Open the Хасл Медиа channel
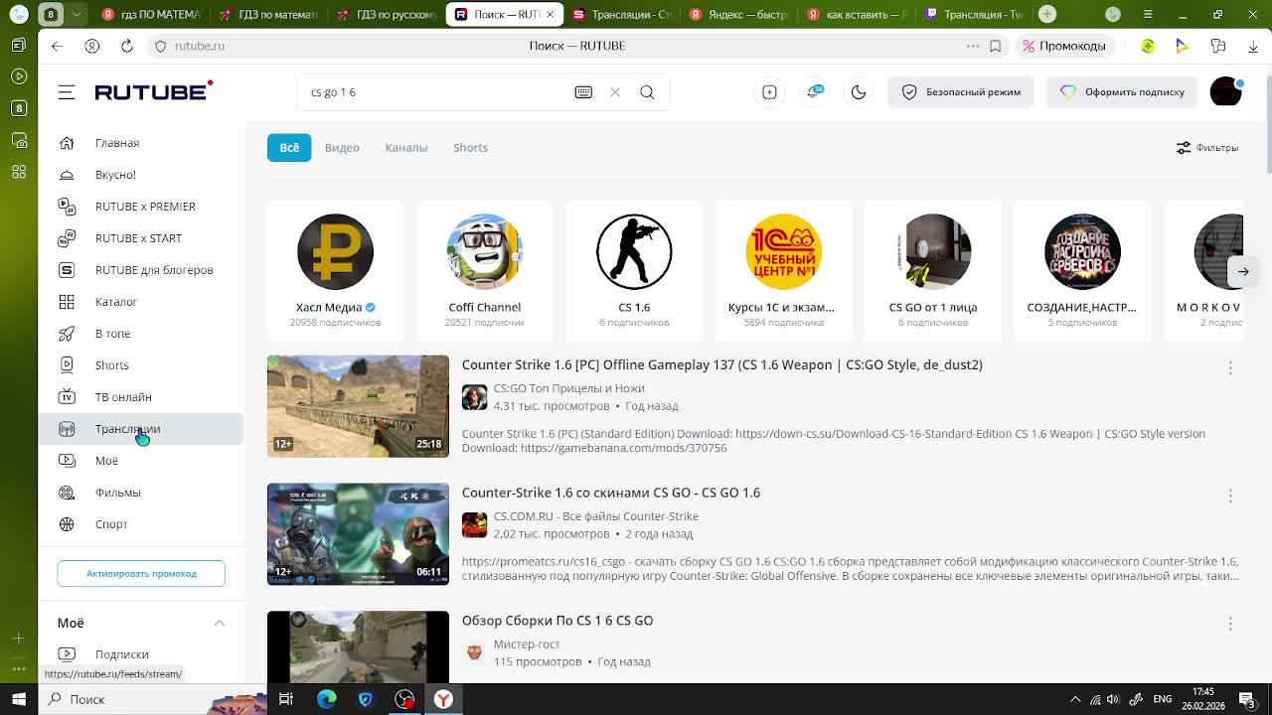This screenshot has width=1272, height=715. 335,270
